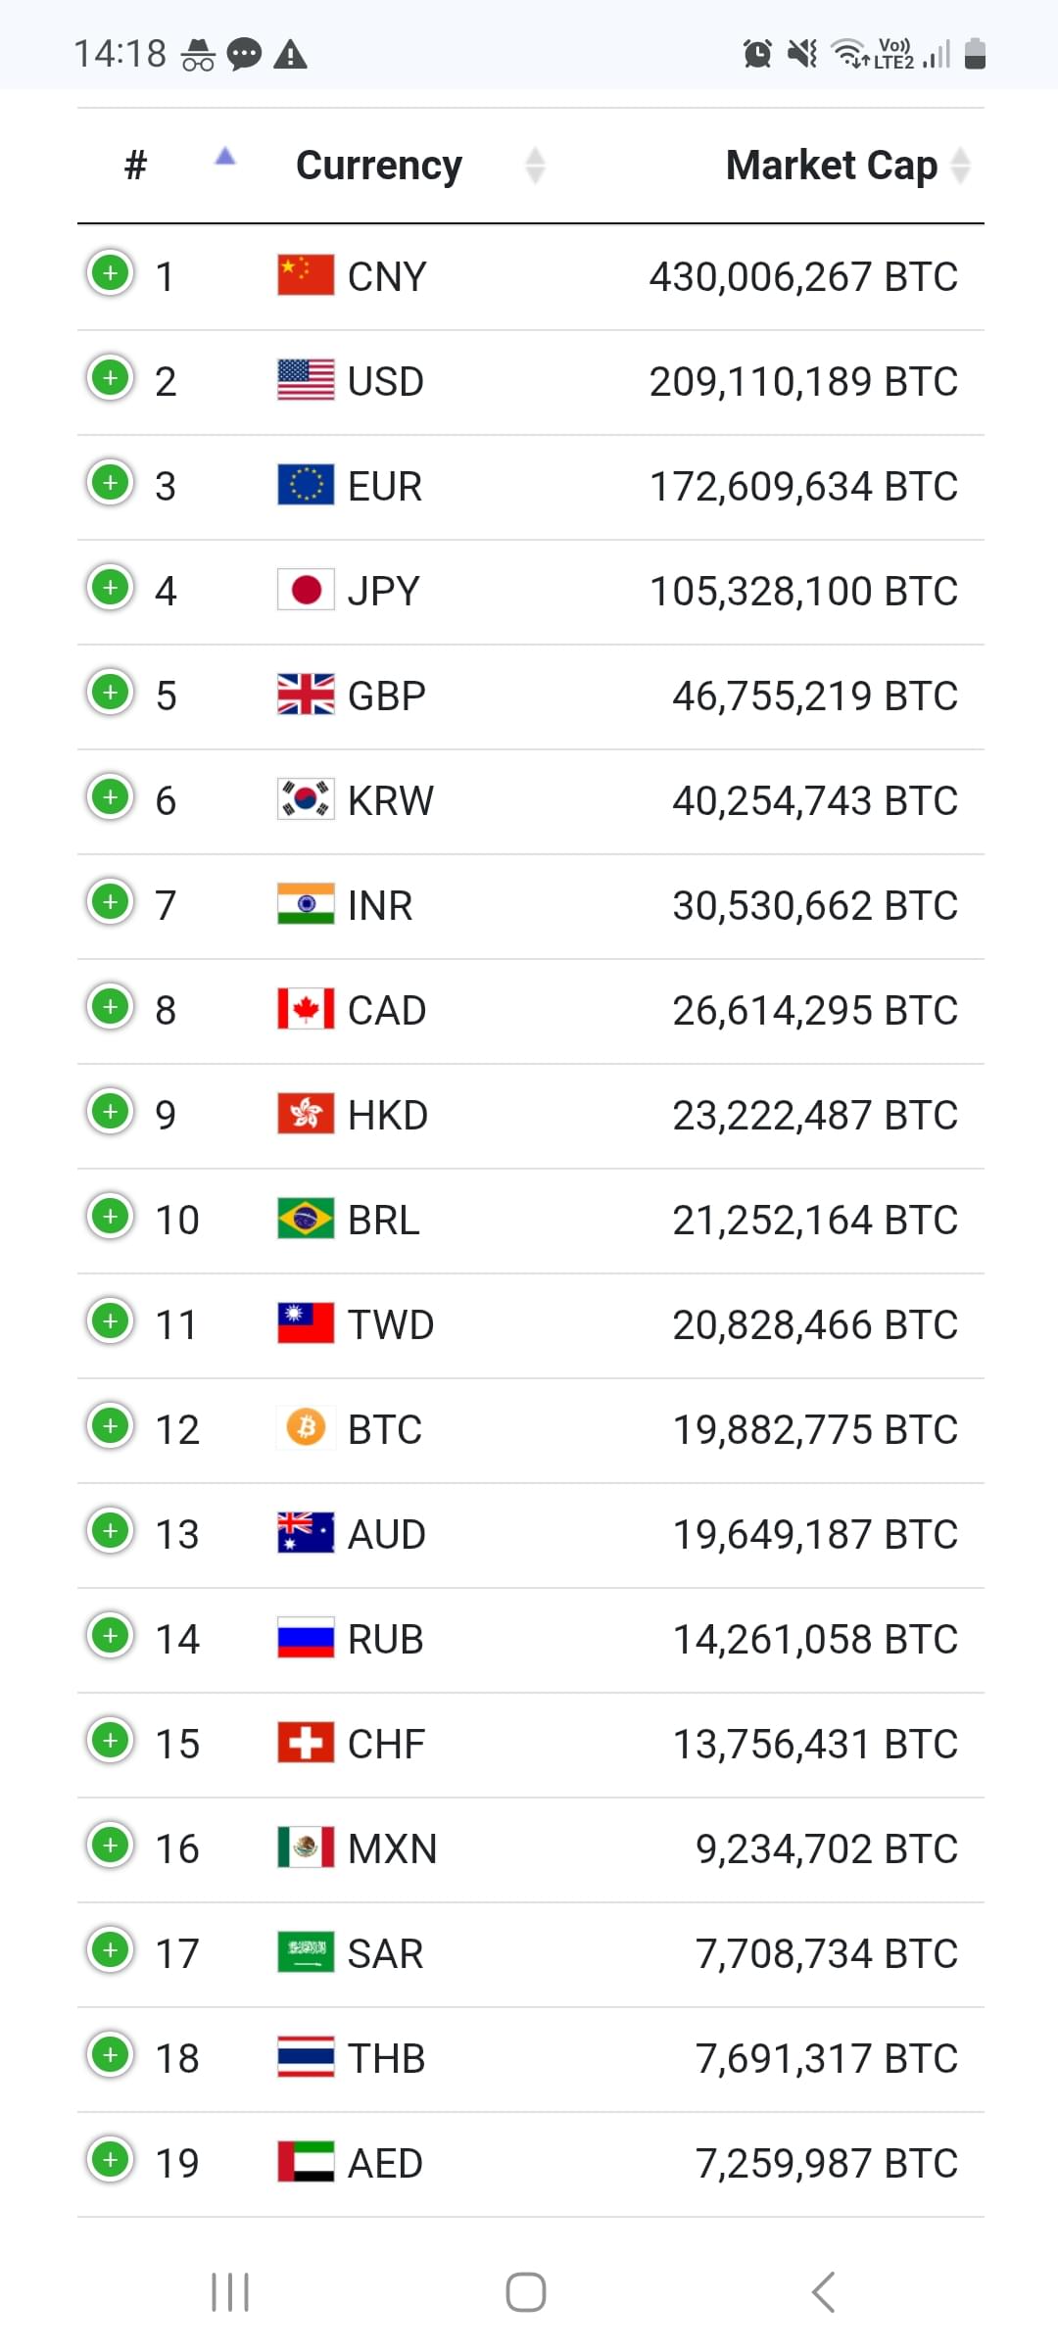
Task: Tap the Japan flag next to JPY
Action: tap(306, 590)
